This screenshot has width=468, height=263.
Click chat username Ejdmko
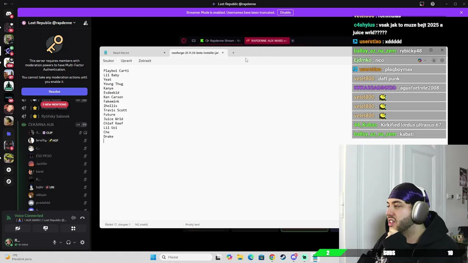(363, 60)
